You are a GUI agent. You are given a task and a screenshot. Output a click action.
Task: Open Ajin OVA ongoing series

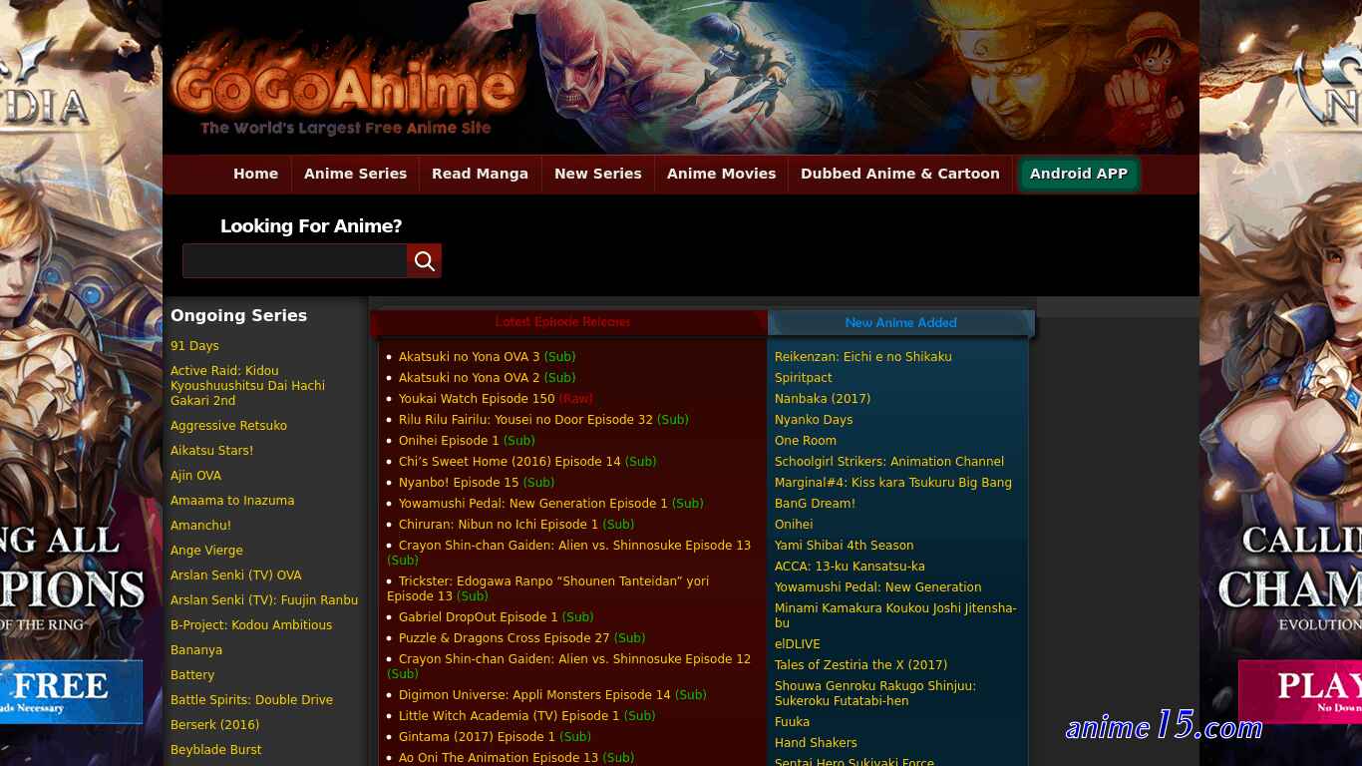coord(195,475)
